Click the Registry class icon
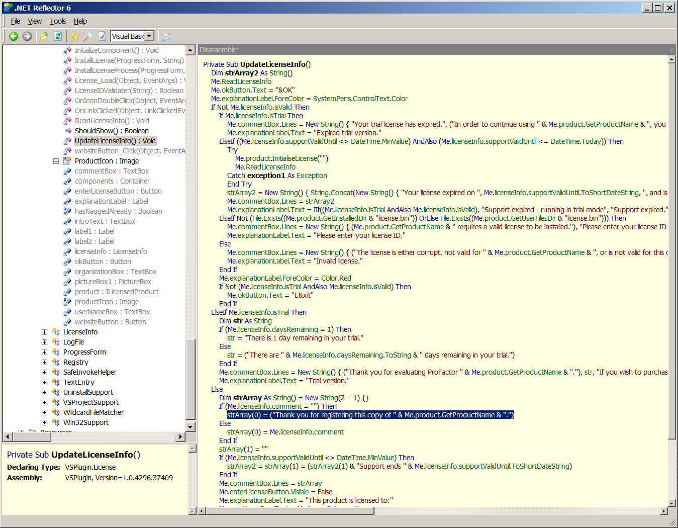 point(56,362)
